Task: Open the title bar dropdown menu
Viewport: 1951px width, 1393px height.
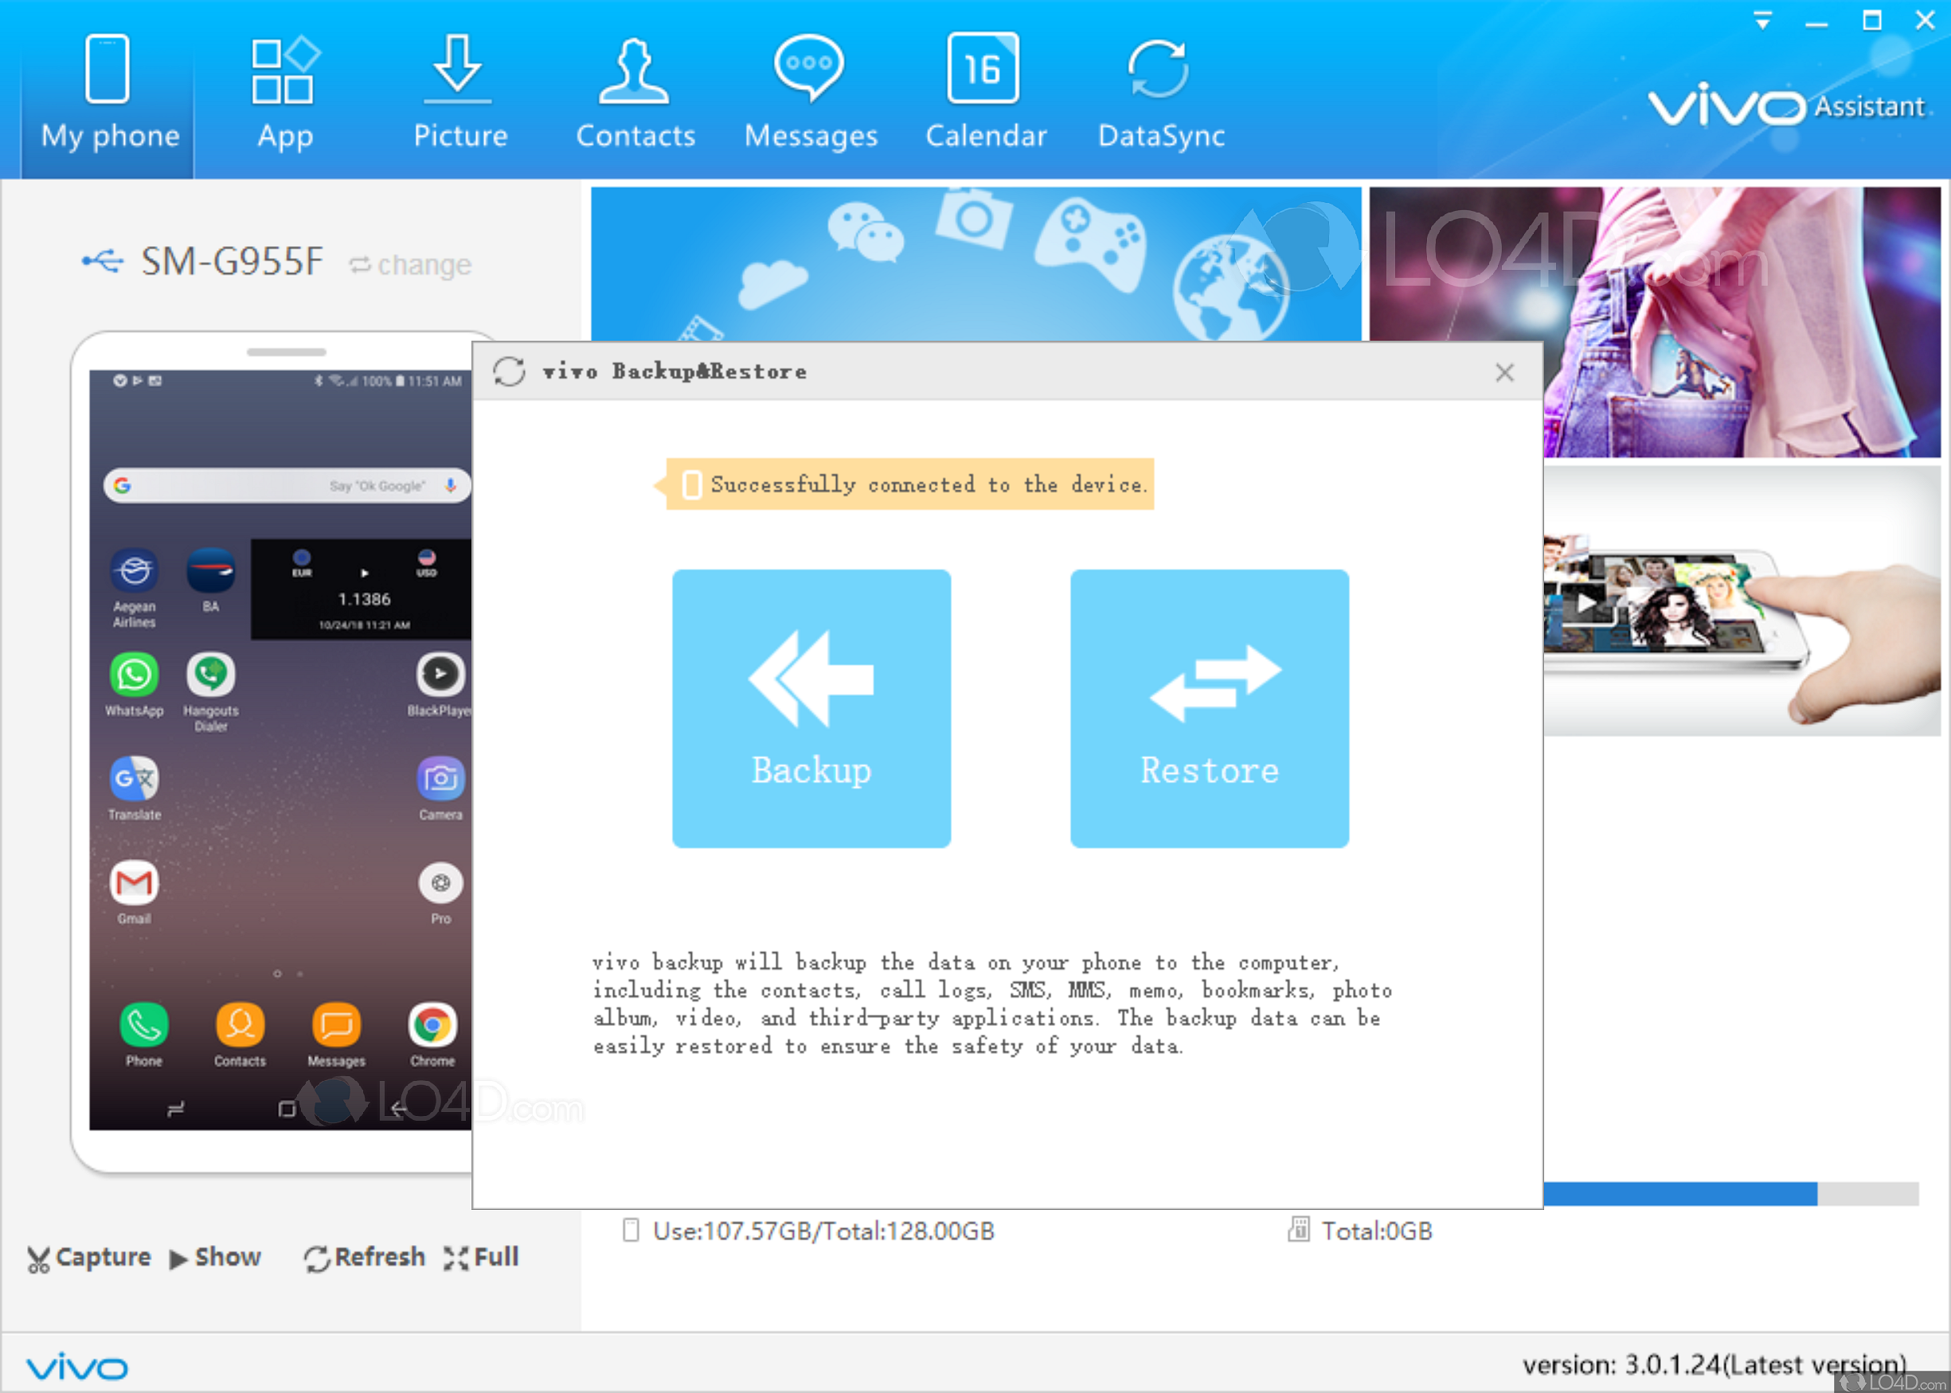Action: pos(1762,21)
